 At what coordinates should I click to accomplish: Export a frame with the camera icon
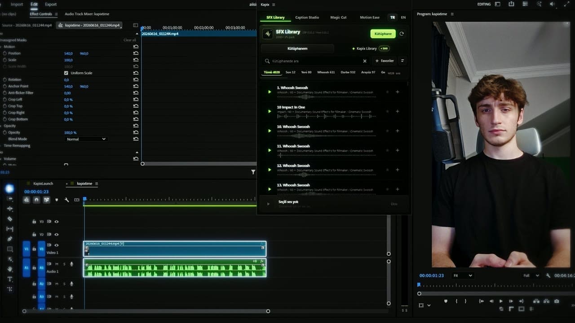(x=557, y=301)
